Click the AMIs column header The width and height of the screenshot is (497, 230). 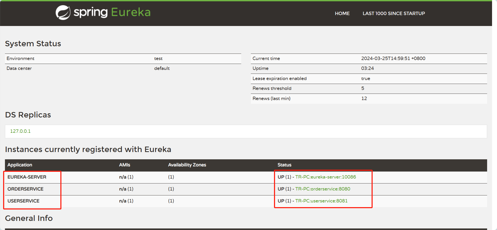pos(125,165)
